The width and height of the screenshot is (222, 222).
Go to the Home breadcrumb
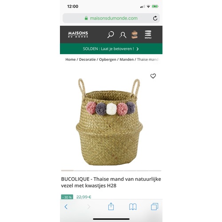tap(71, 59)
